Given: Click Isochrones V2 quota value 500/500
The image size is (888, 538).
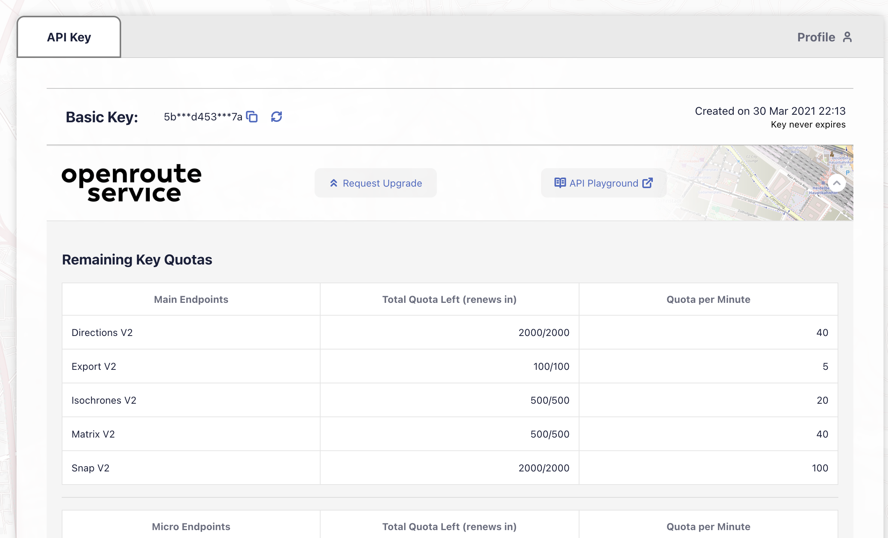Looking at the screenshot, I should pyautogui.click(x=550, y=400).
